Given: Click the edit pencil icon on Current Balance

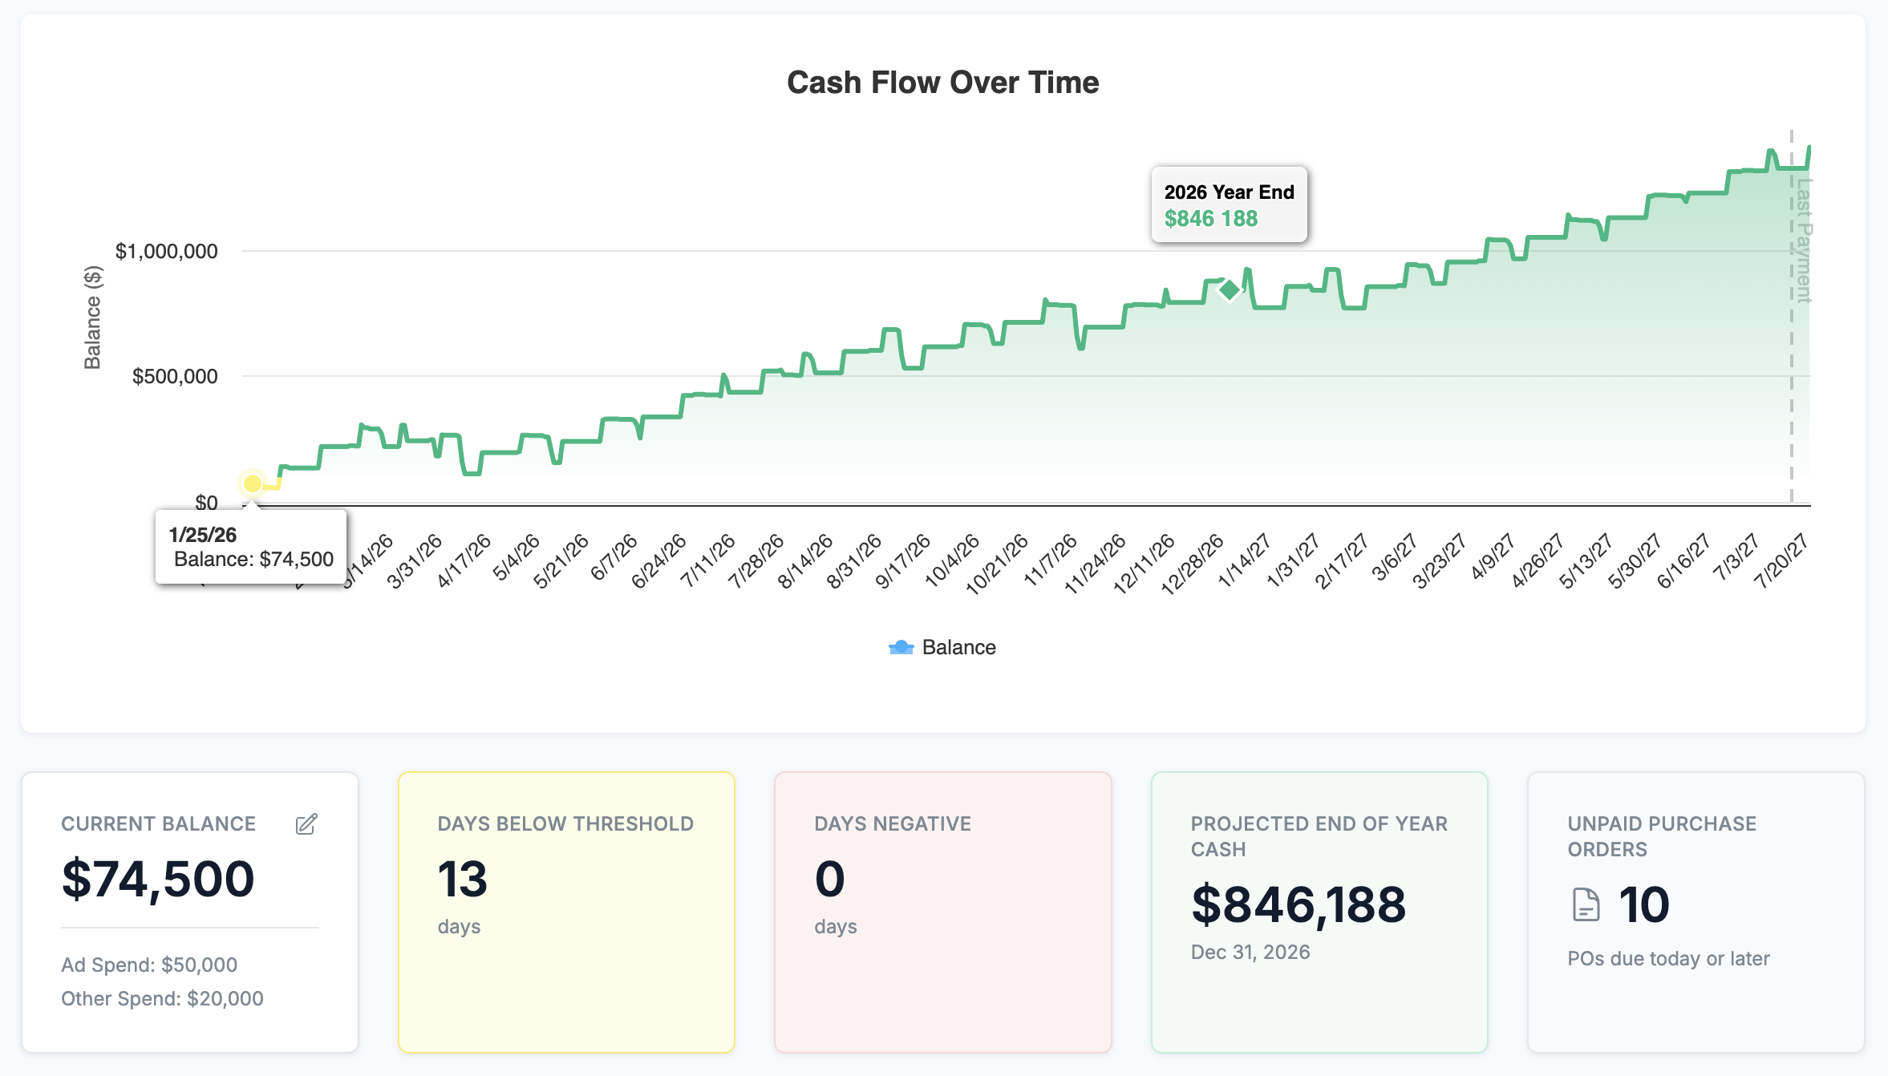Looking at the screenshot, I should pyautogui.click(x=305, y=824).
